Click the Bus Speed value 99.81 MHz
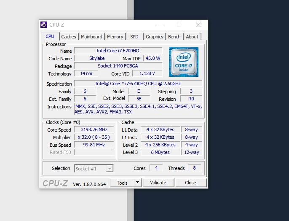 click(94, 145)
